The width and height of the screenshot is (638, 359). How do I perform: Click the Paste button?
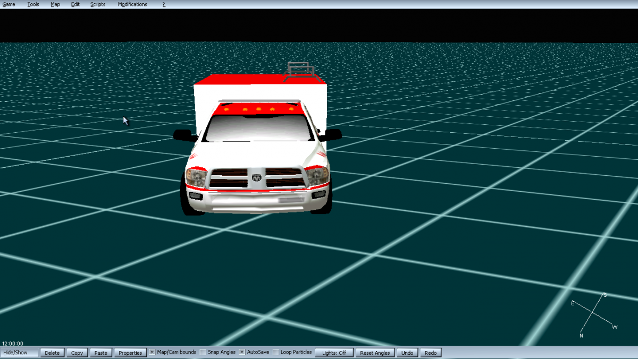click(x=101, y=353)
